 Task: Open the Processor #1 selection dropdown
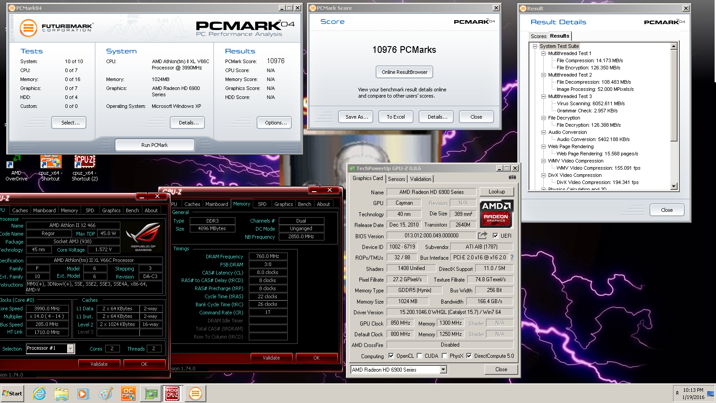click(70, 348)
